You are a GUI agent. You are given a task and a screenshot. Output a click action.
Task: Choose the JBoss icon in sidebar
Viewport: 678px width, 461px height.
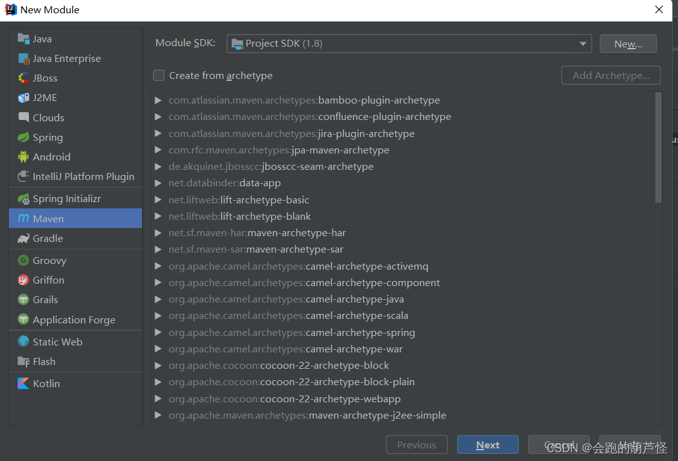click(23, 78)
